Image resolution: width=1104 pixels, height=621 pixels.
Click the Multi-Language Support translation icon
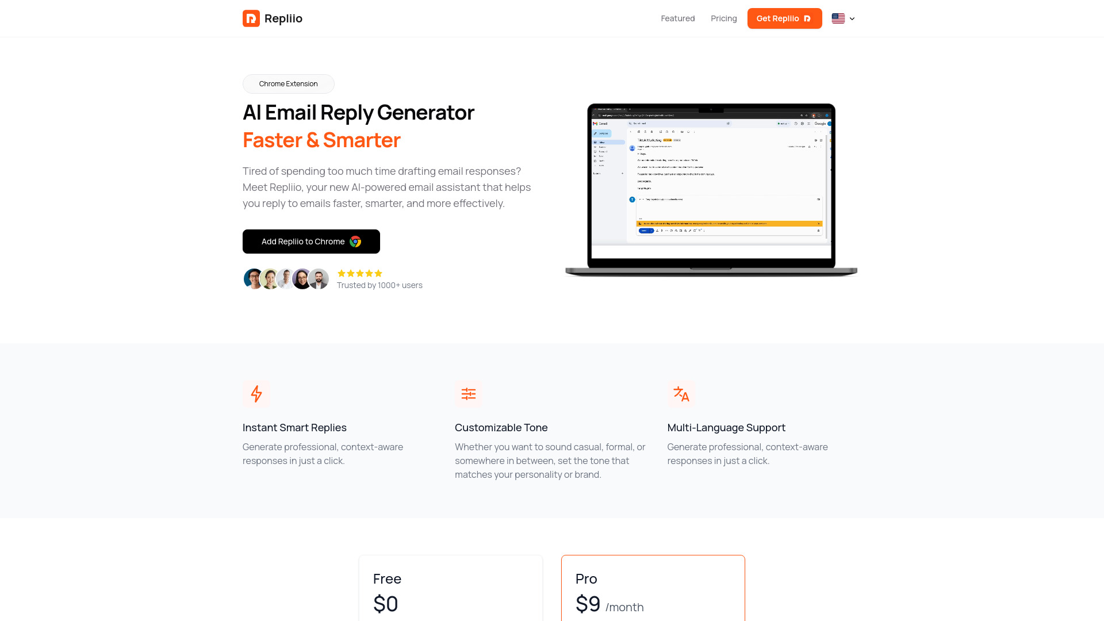click(681, 393)
